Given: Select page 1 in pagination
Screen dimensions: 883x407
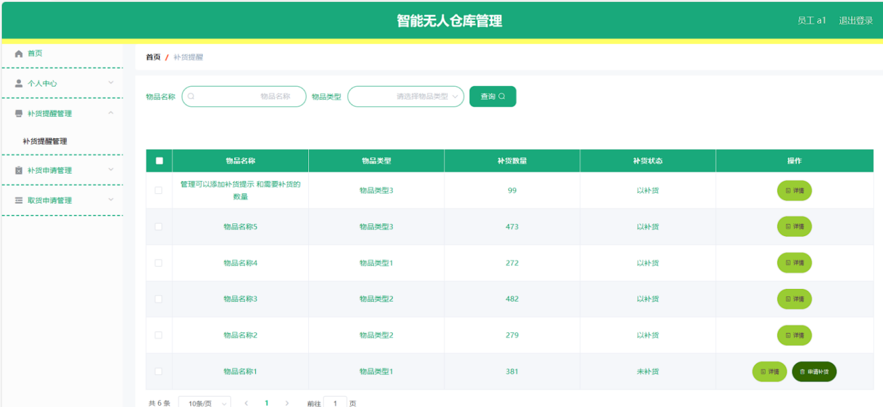Looking at the screenshot, I should point(266,403).
